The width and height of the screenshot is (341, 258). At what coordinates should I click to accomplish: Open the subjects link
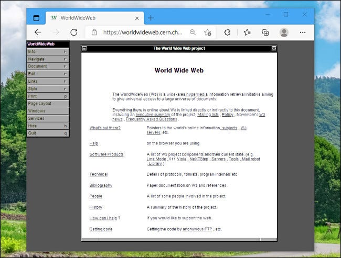pyautogui.click(x=229, y=128)
